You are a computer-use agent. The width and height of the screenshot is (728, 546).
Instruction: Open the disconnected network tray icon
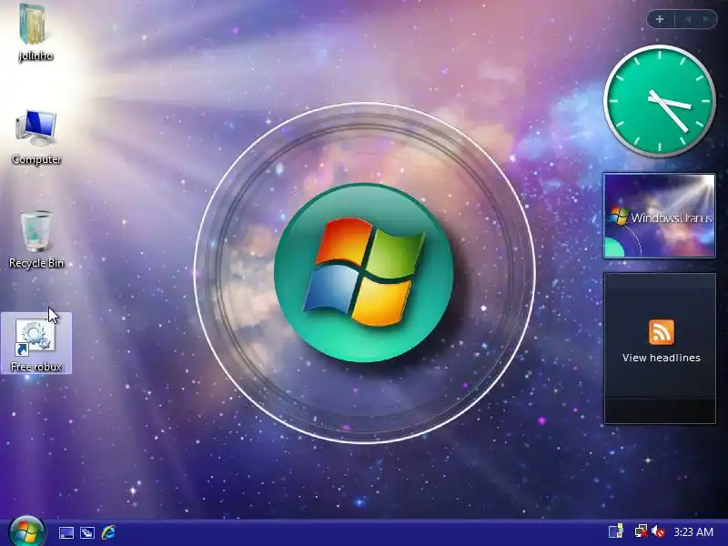point(642,531)
